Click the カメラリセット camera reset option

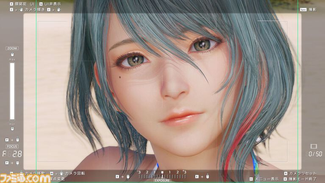(303, 173)
